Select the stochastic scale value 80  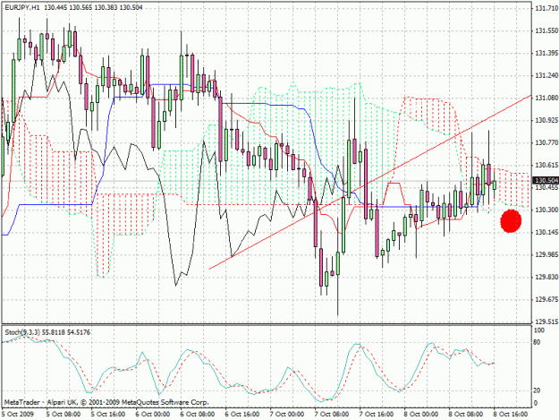(538, 343)
